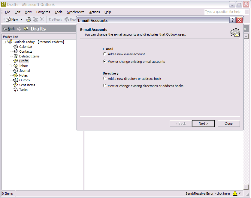
Task: Select the Calendar folder label
Action: 26,47
